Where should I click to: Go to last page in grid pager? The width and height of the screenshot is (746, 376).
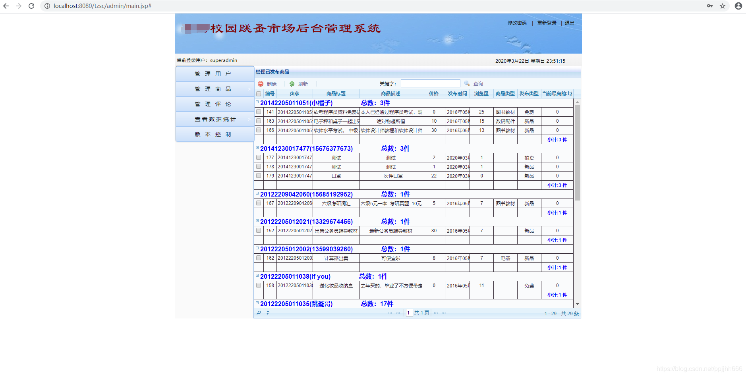coord(445,313)
